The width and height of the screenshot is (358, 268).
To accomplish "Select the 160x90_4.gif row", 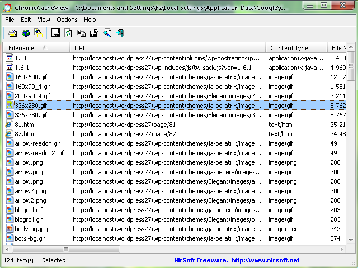I will (x=176, y=87).
